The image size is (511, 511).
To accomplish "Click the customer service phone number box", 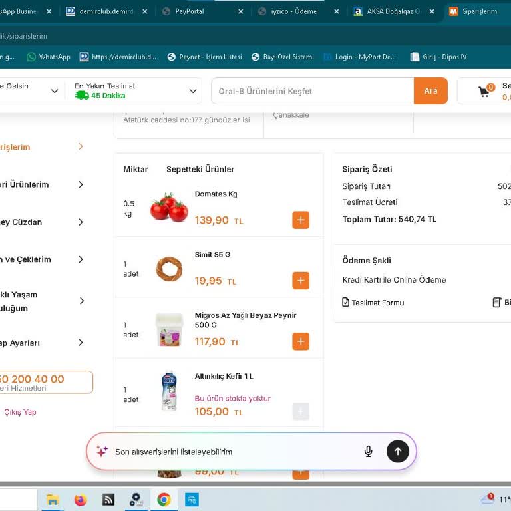I will tap(46, 382).
